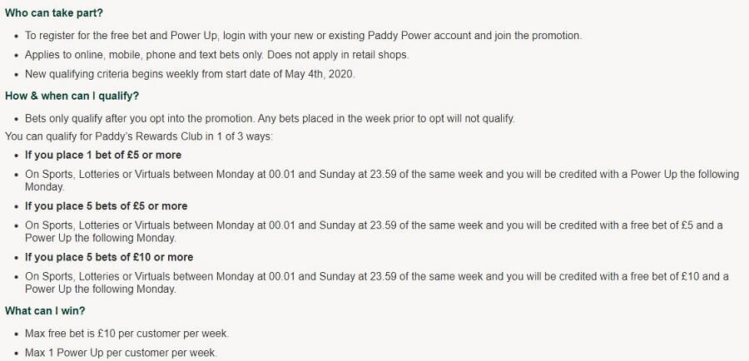
Task: Click the 'To register for the free bet' sentence
Action: tap(303, 35)
